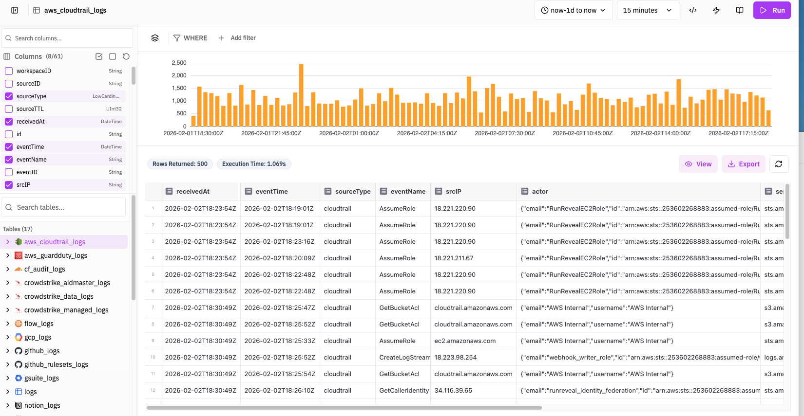Open the 15 minutes interval dropdown
804x416 pixels.
[x=647, y=10]
